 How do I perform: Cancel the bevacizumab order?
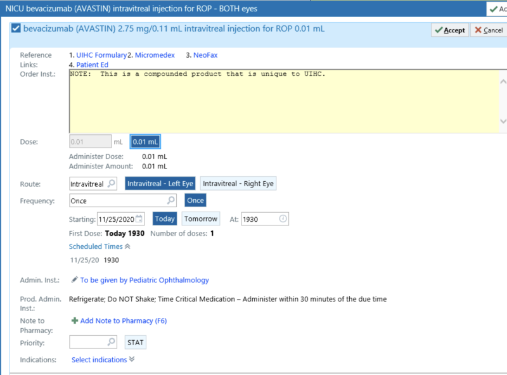pos(489,30)
